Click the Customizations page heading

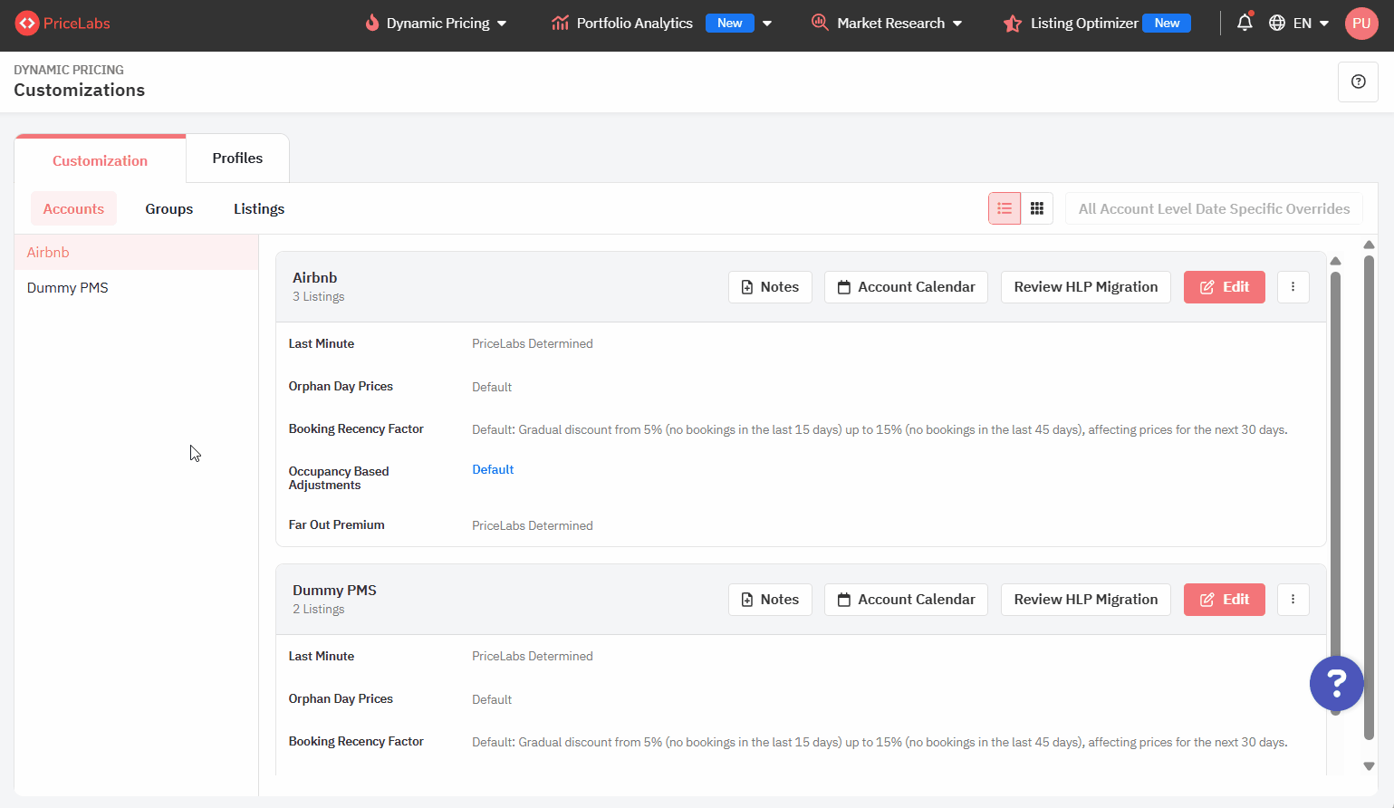[79, 90]
